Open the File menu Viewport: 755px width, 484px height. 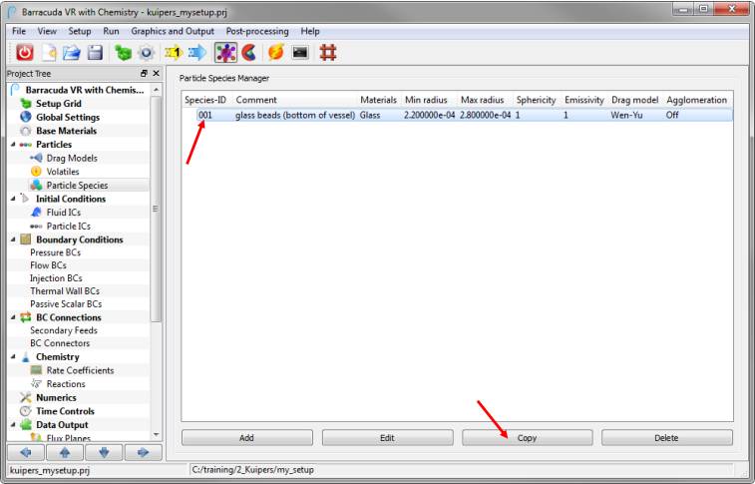19,31
